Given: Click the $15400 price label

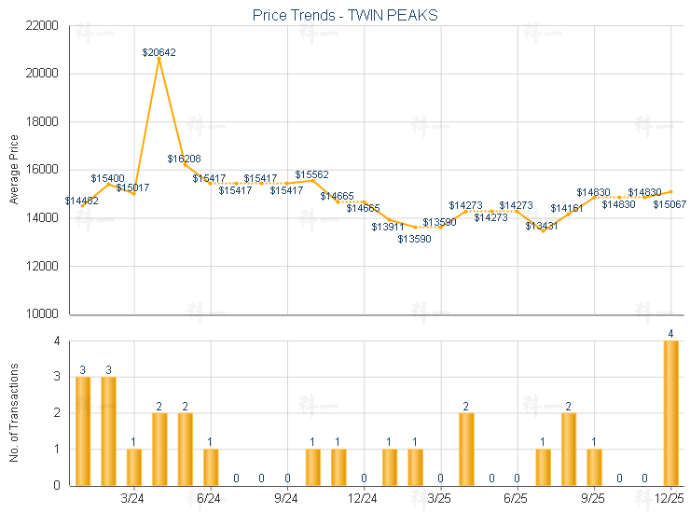Looking at the screenshot, I should (107, 177).
